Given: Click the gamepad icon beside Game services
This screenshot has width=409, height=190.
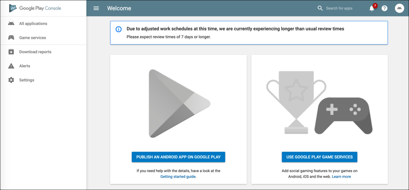Looking at the screenshot, I should (x=11, y=38).
